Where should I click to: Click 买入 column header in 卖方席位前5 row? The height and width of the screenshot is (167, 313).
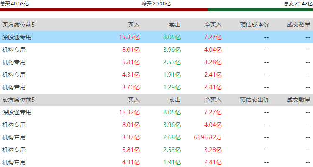click(134, 100)
